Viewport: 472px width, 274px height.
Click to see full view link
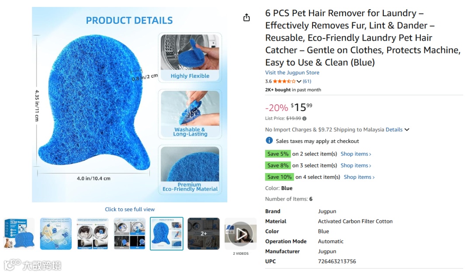coord(130,209)
